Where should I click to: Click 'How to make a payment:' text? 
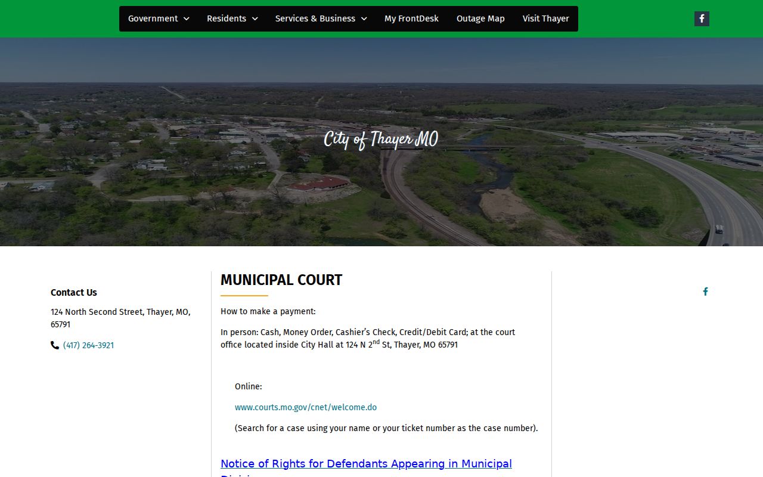[x=268, y=311]
